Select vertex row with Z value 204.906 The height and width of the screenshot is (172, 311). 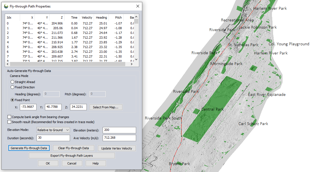tap(70, 23)
